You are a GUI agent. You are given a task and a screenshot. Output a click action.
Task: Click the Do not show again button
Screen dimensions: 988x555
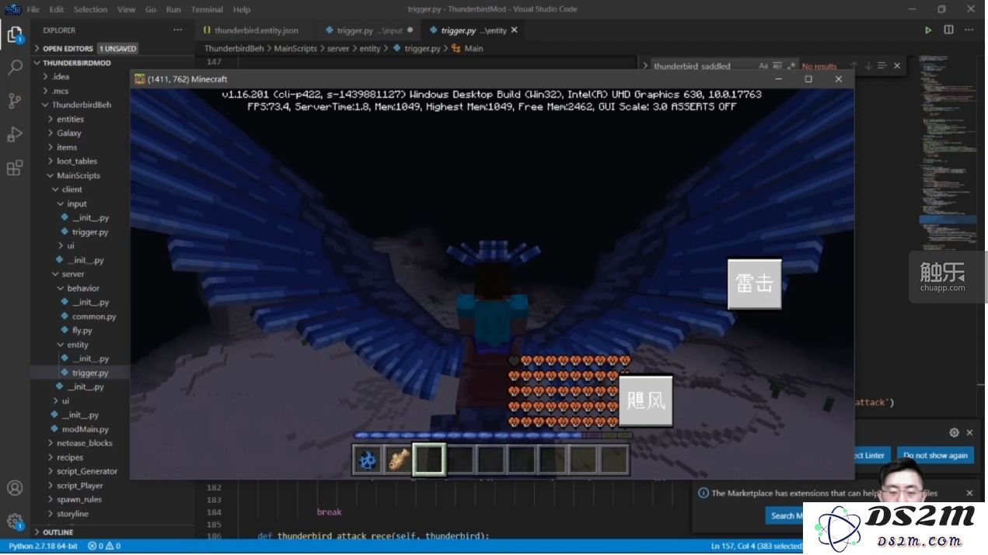[x=936, y=456]
